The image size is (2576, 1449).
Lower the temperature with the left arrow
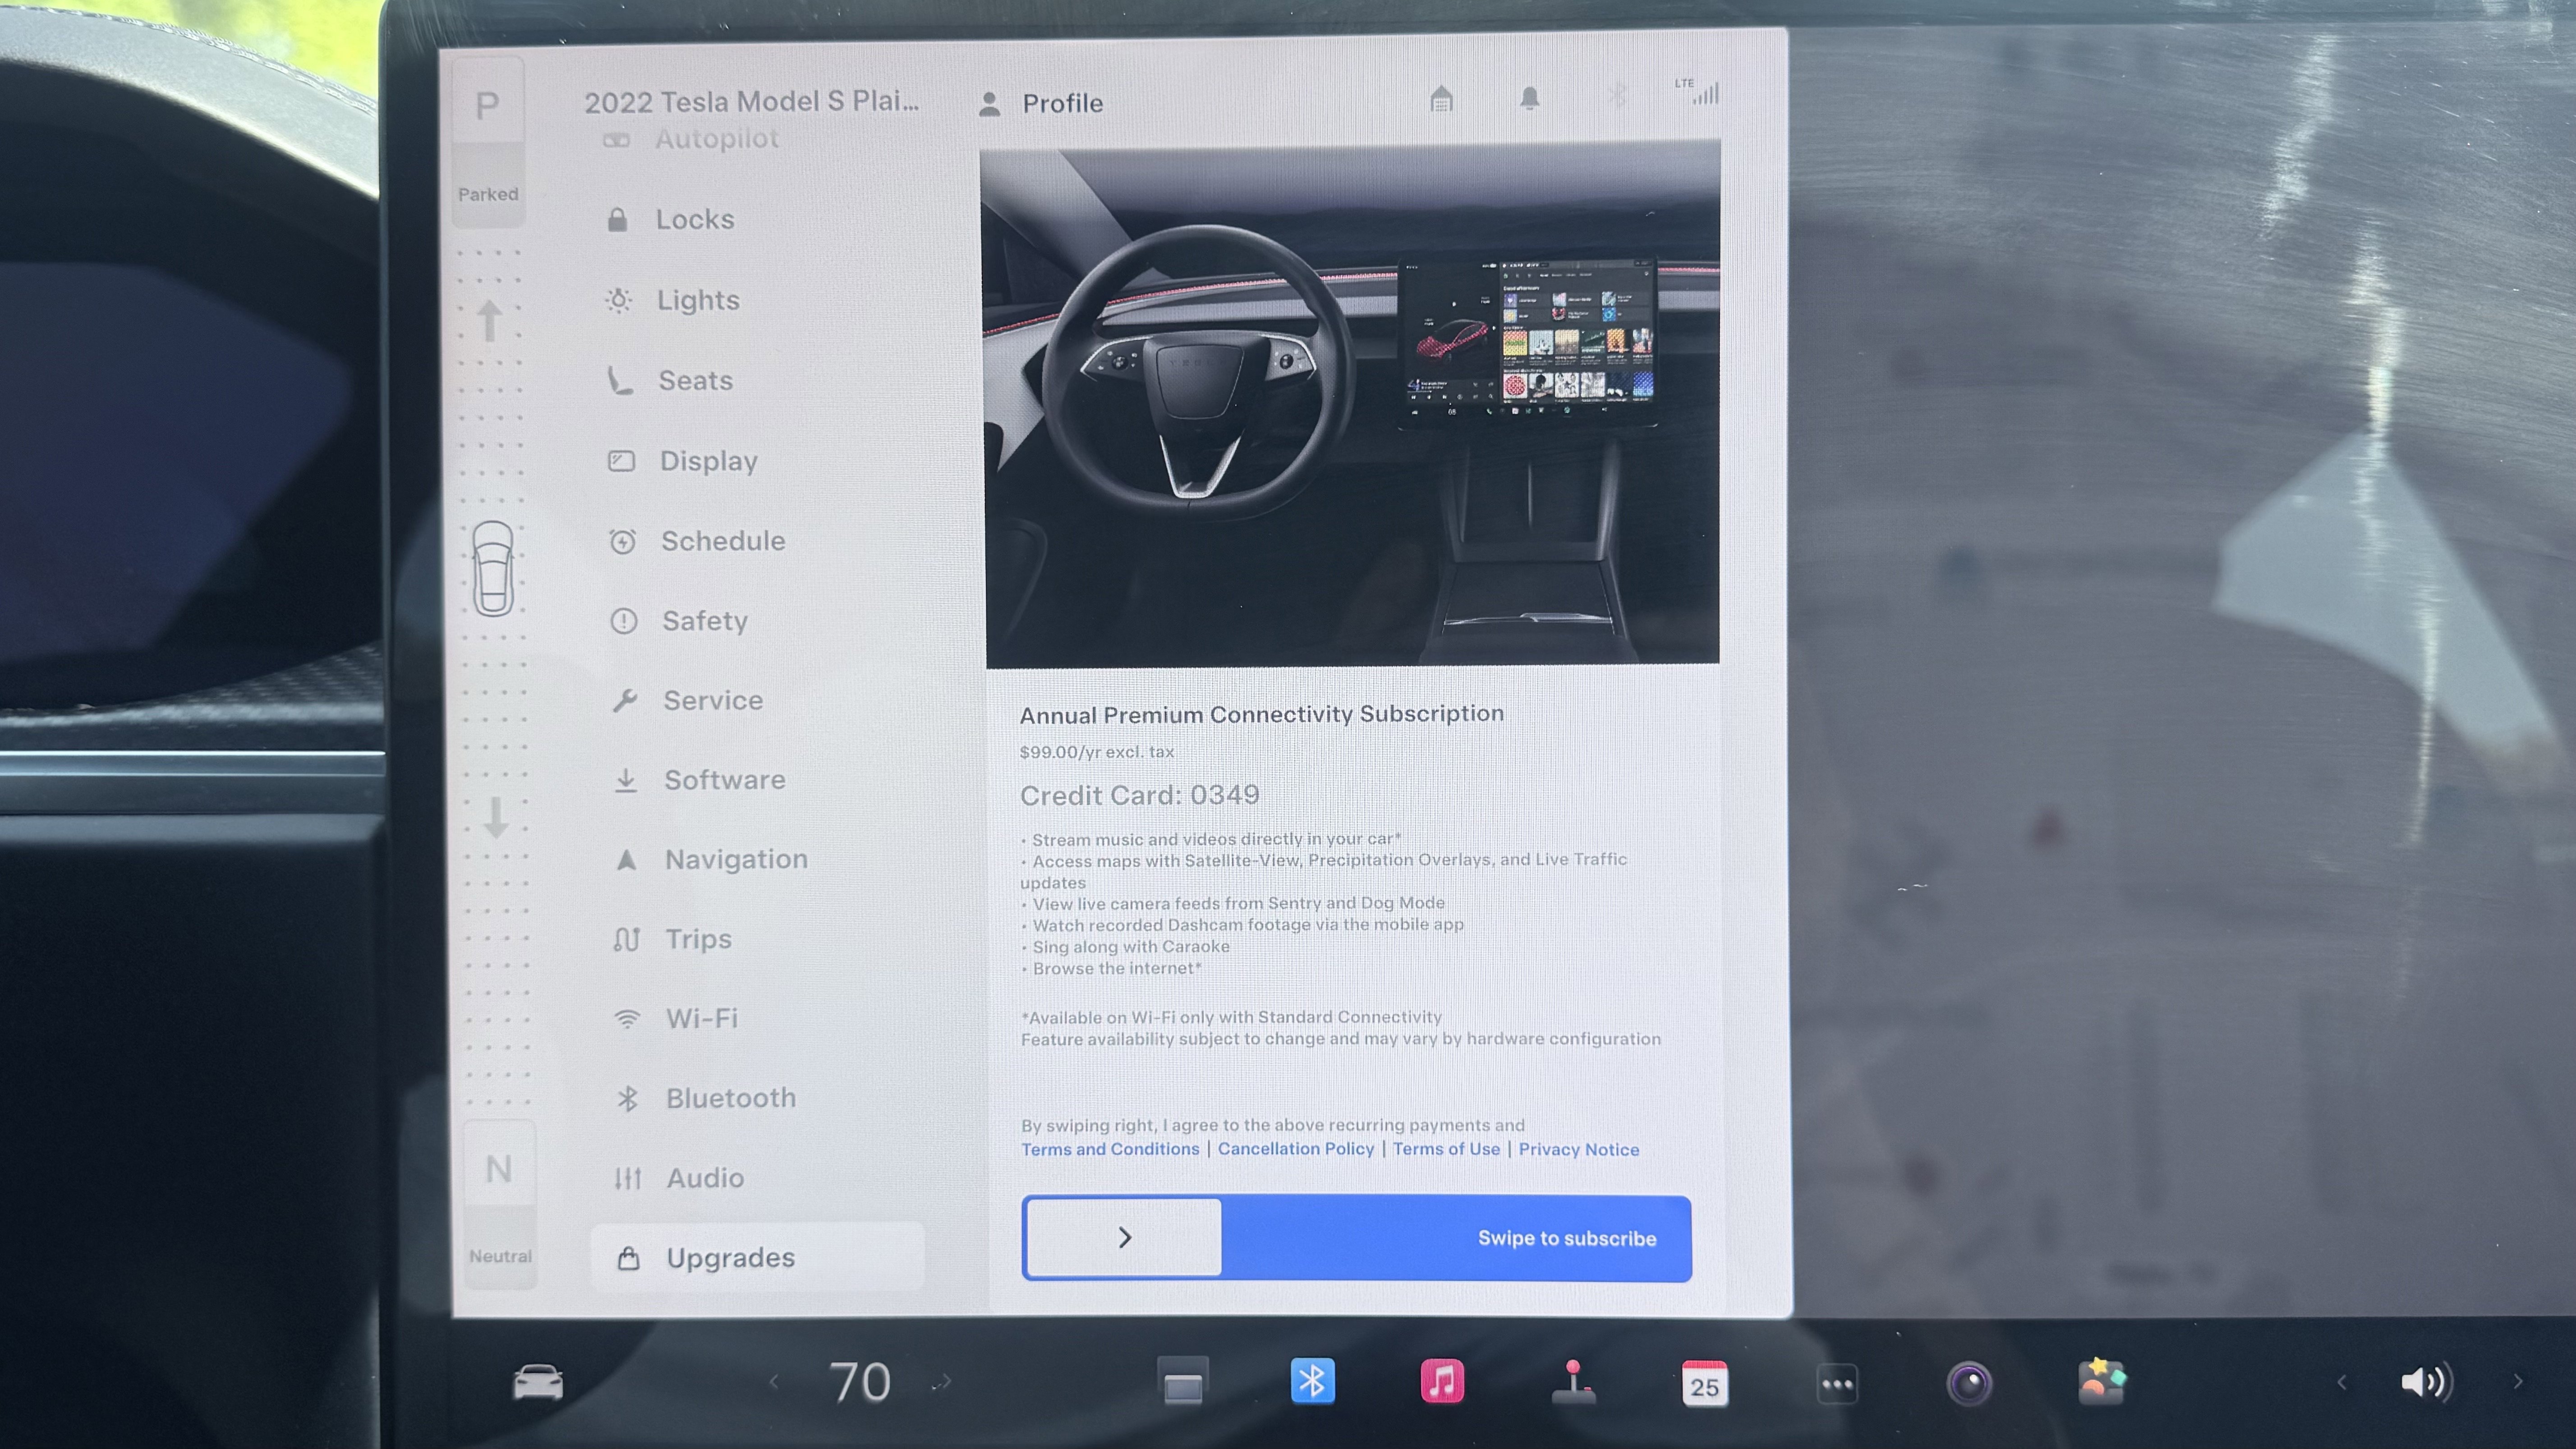coord(773,1383)
